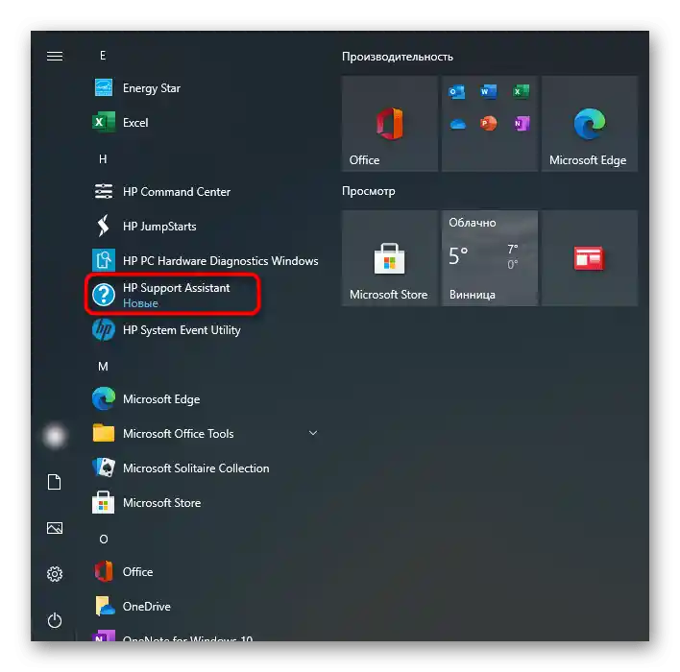Open Pictures from Start sidebar

[x=55, y=528]
